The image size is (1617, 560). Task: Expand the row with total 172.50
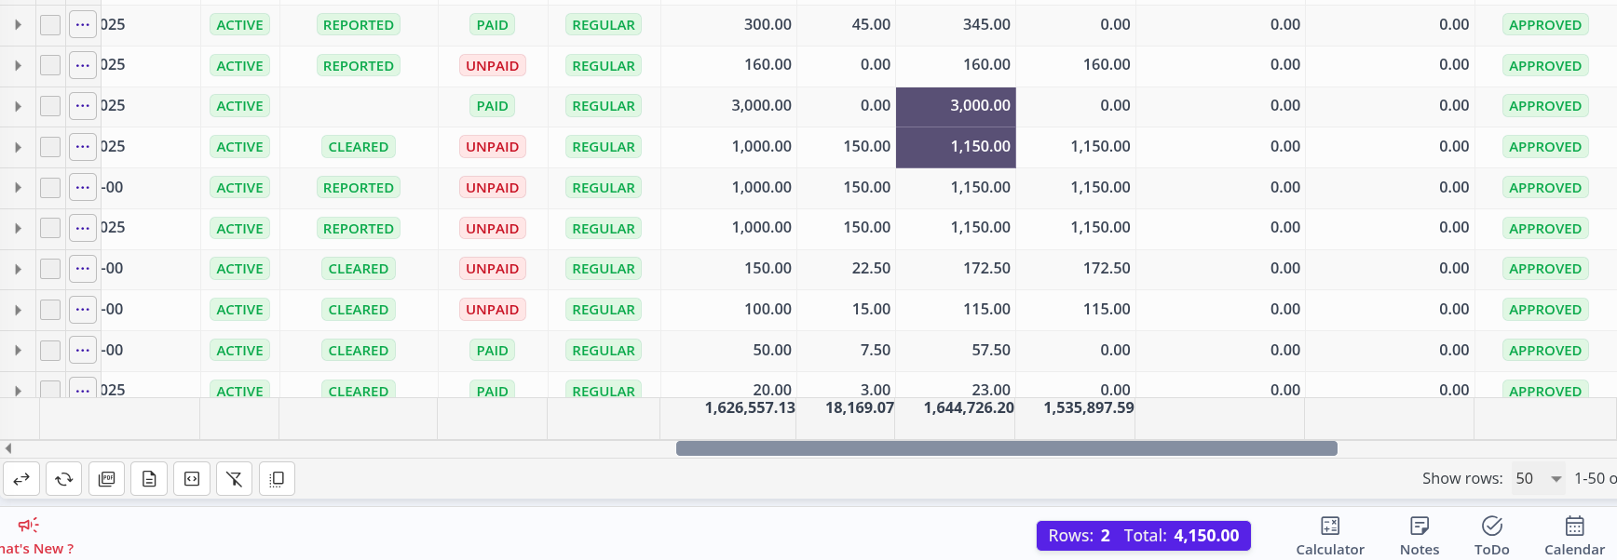18,269
